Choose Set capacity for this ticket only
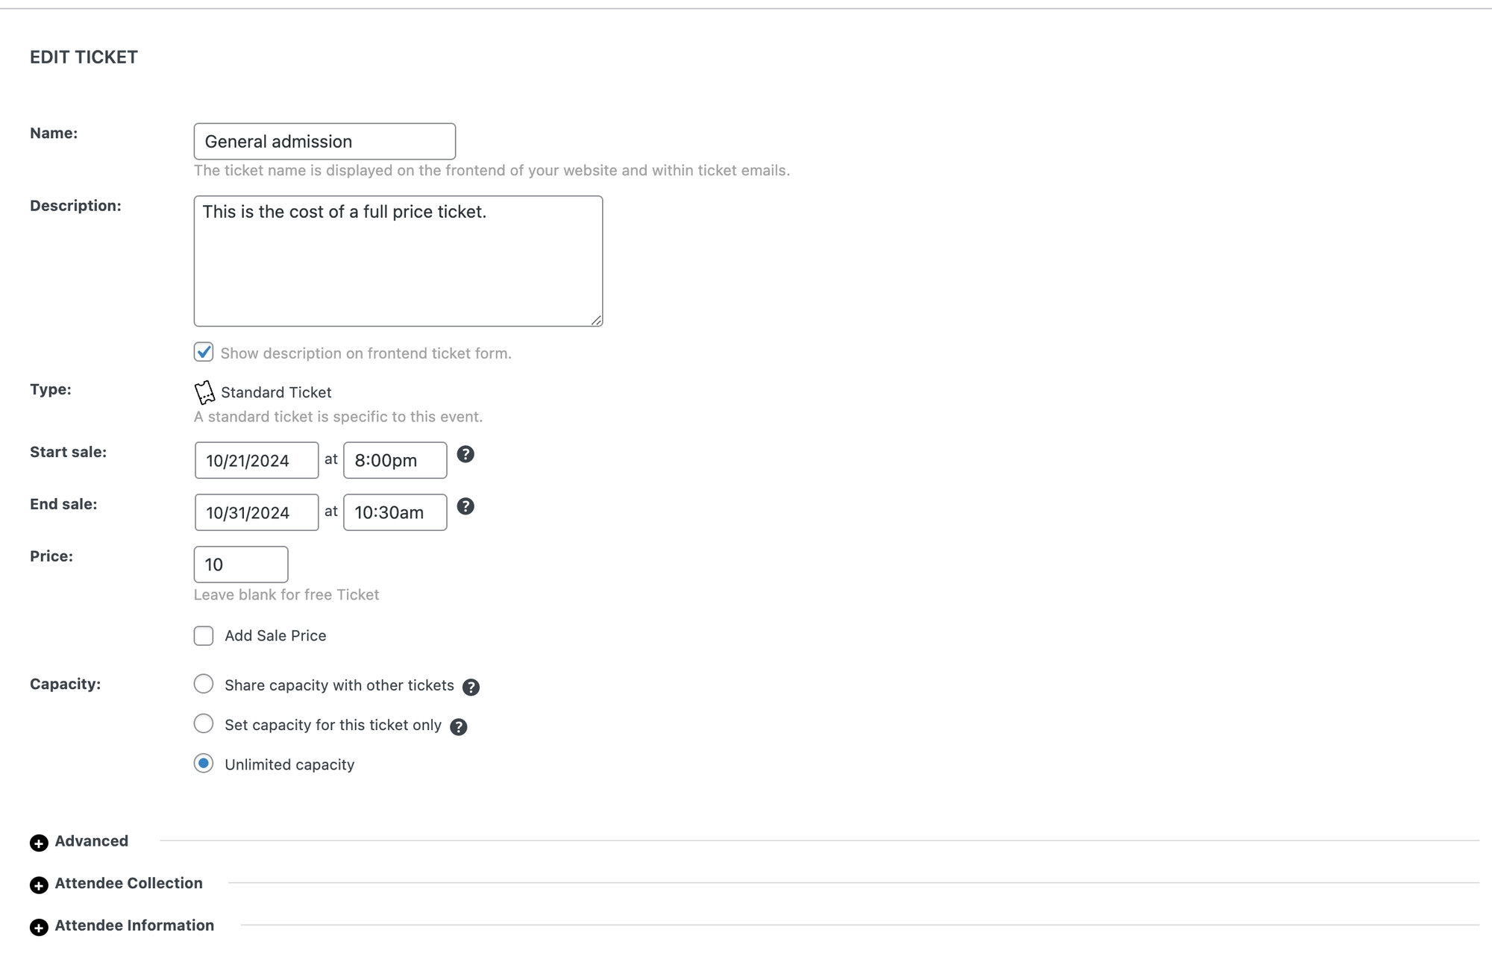This screenshot has height=959, width=1492. (x=204, y=724)
